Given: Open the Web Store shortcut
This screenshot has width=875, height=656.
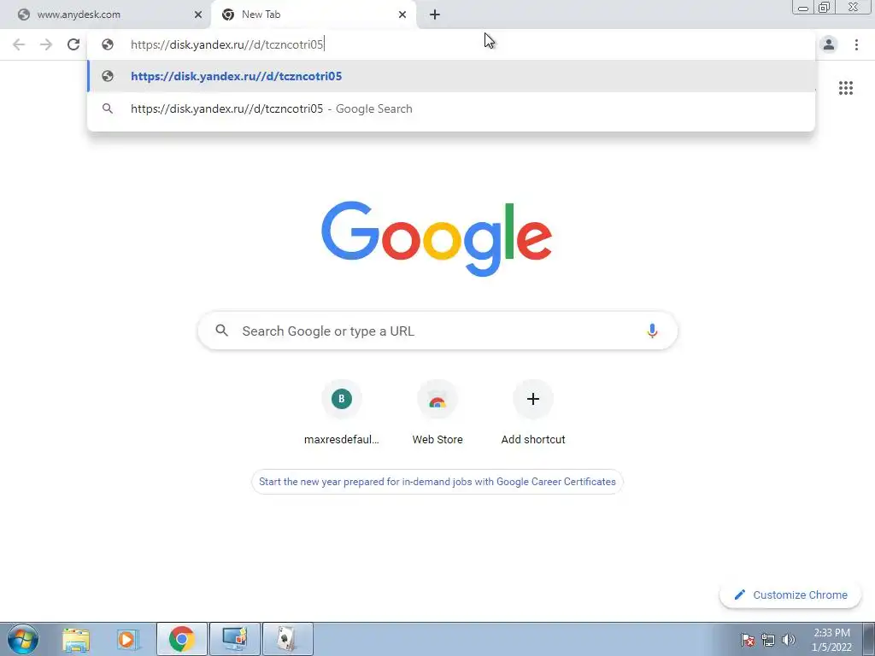Looking at the screenshot, I should 437,413.
